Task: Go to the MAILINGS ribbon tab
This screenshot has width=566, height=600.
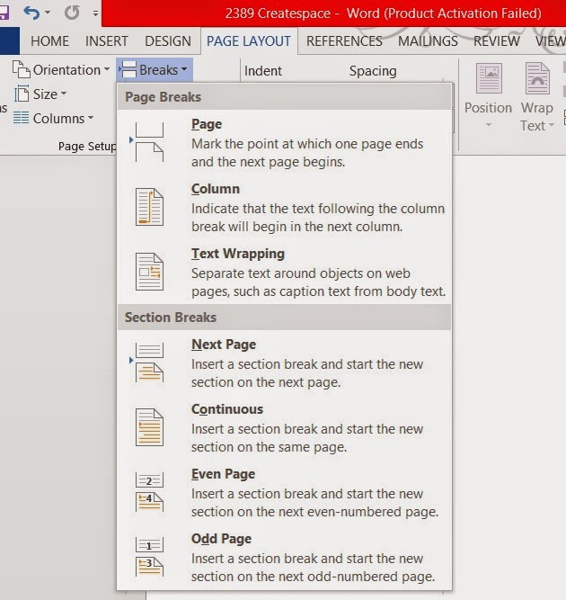Action: click(x=428, y=41)
